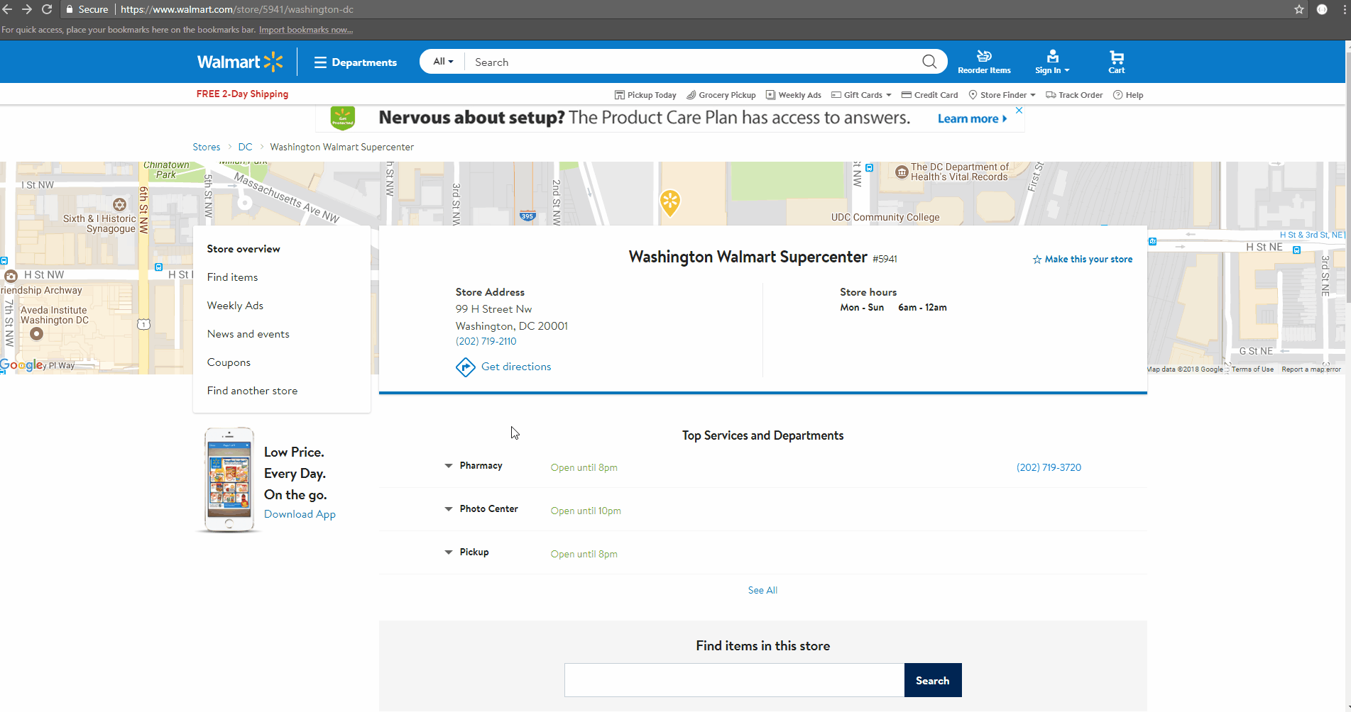Click map Terms of Use

pyautogui.click(x=1252, y=369)
